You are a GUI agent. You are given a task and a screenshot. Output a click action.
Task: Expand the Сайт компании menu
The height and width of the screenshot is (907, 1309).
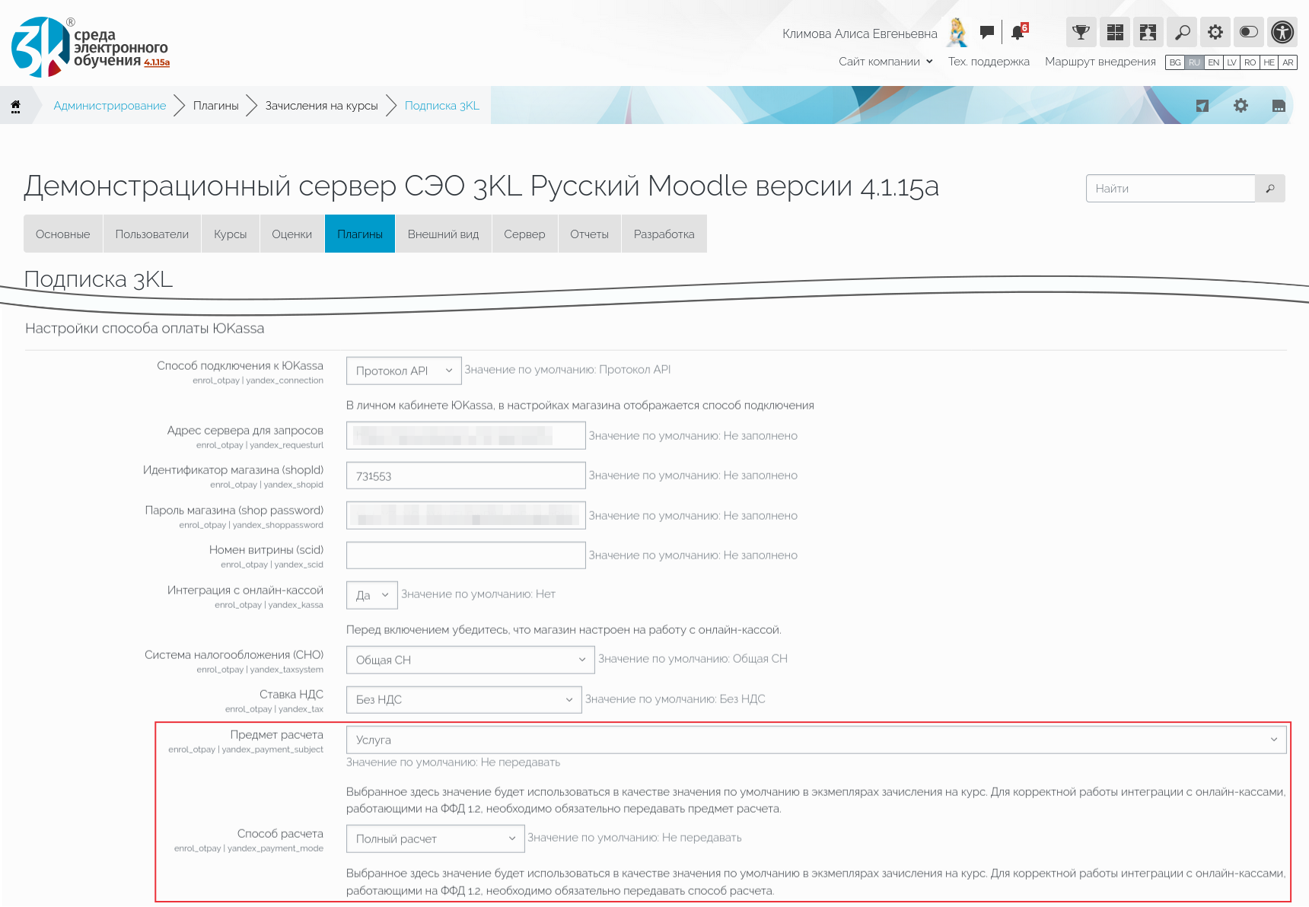[885, 62]
